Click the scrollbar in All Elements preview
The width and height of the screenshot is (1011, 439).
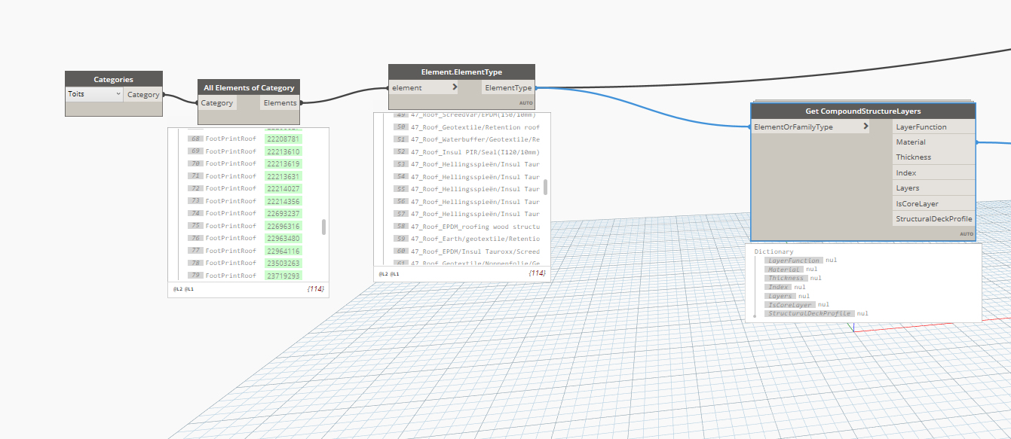click(324, 227)
